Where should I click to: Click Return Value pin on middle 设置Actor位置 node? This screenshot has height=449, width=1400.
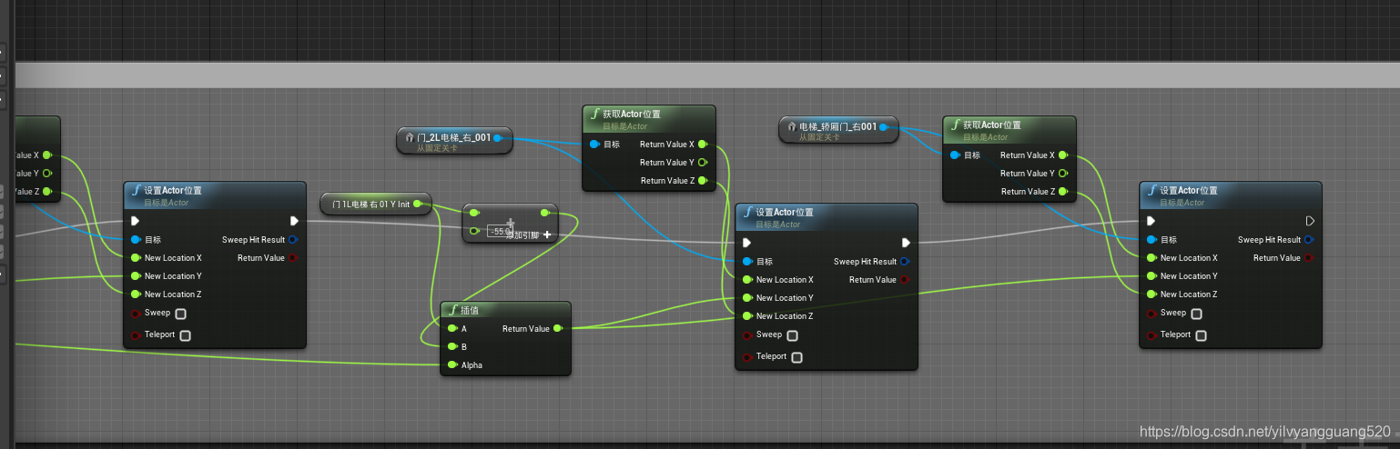905,280
